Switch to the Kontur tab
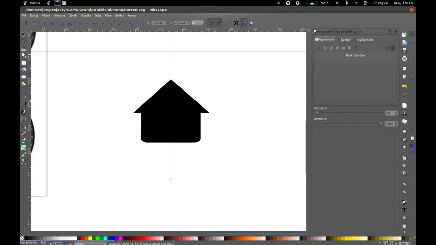The width and height of the screenshot is (436, 245). click(345, 40)
